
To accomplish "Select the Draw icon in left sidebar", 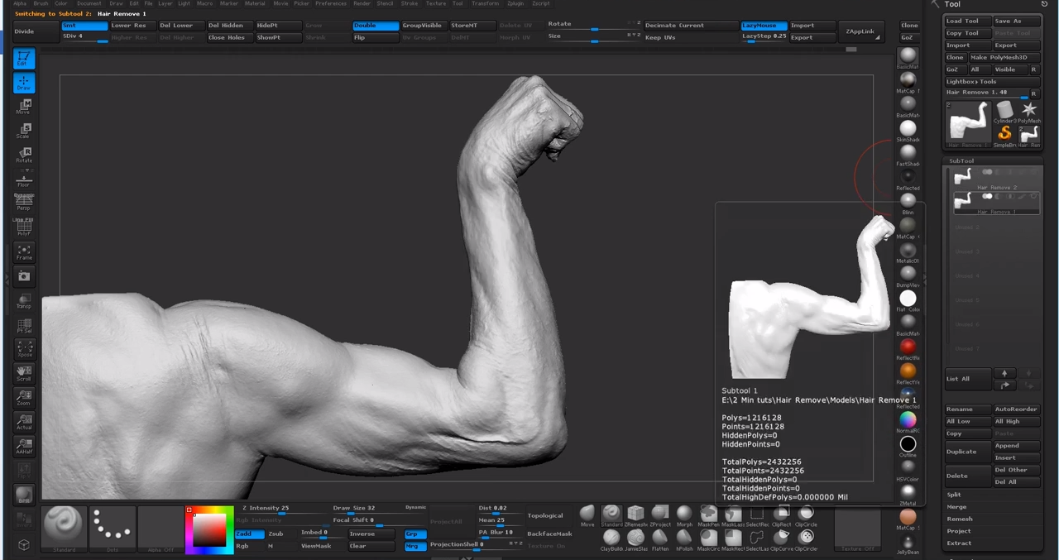I will (x=23, y=81).
